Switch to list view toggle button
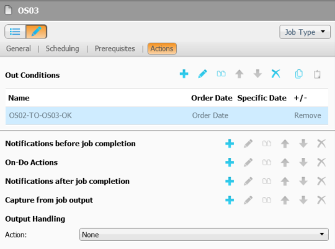Screen dimensions: 335x249 [x=15, y=32]
